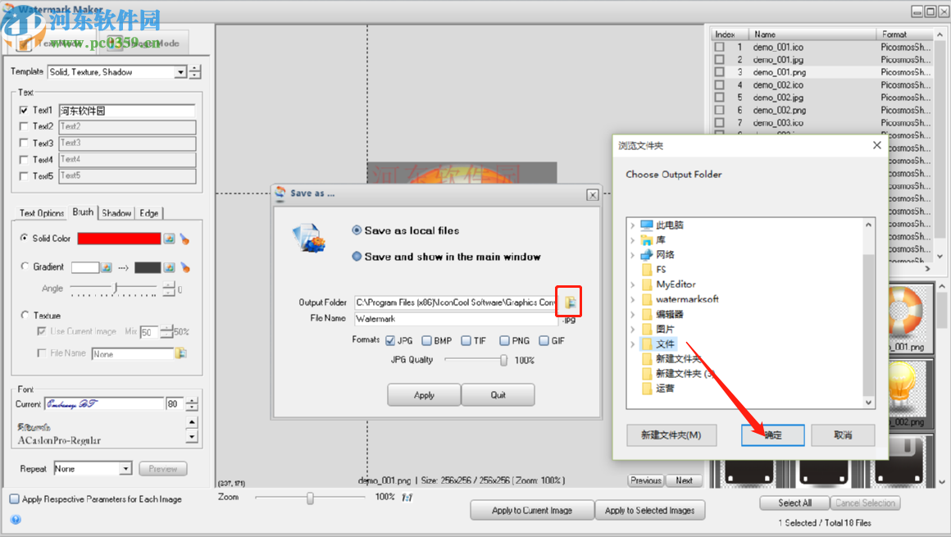The image size is (951, 537).
Task: Open the Template dropdown
Action: (x=180, y=71)
